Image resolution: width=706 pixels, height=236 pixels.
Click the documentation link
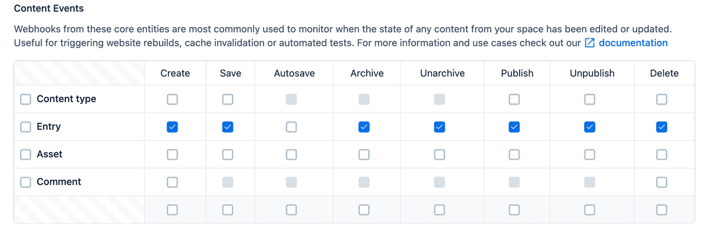tap(633, 43)
